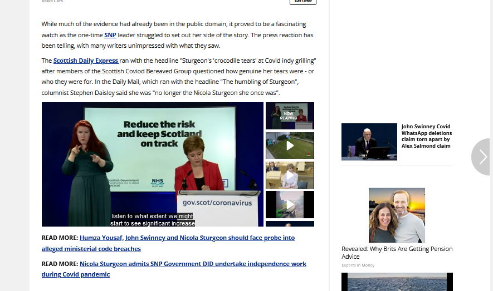Screen dimensions: 493x291
Task: Open the Scottish Daily Express link
Action: point(86,61)
